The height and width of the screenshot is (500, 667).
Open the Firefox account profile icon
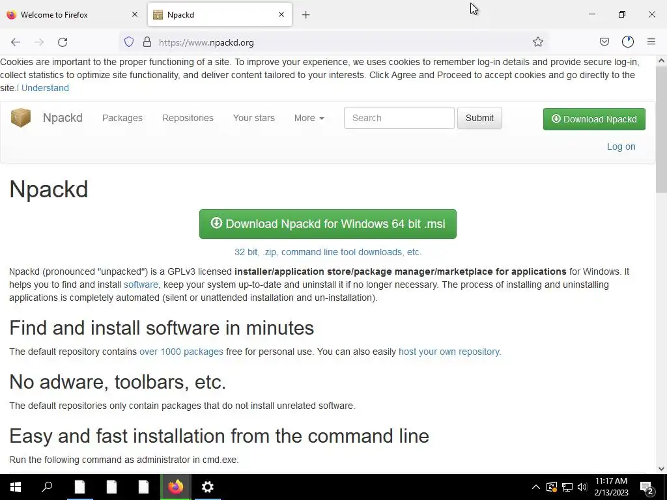pyautogui.click(x=628, y=42)
